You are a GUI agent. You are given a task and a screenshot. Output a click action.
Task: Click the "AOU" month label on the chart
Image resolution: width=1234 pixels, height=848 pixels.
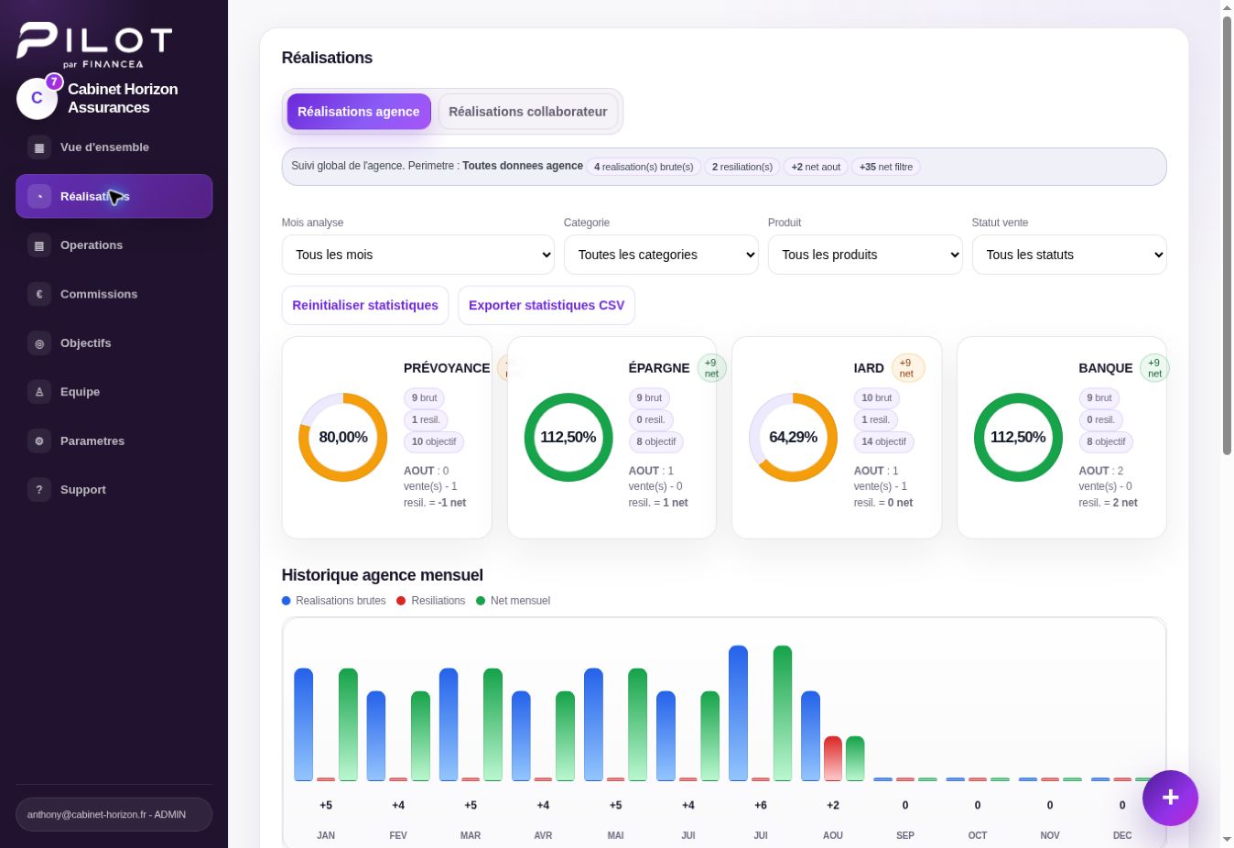click(x=833, y=835)
